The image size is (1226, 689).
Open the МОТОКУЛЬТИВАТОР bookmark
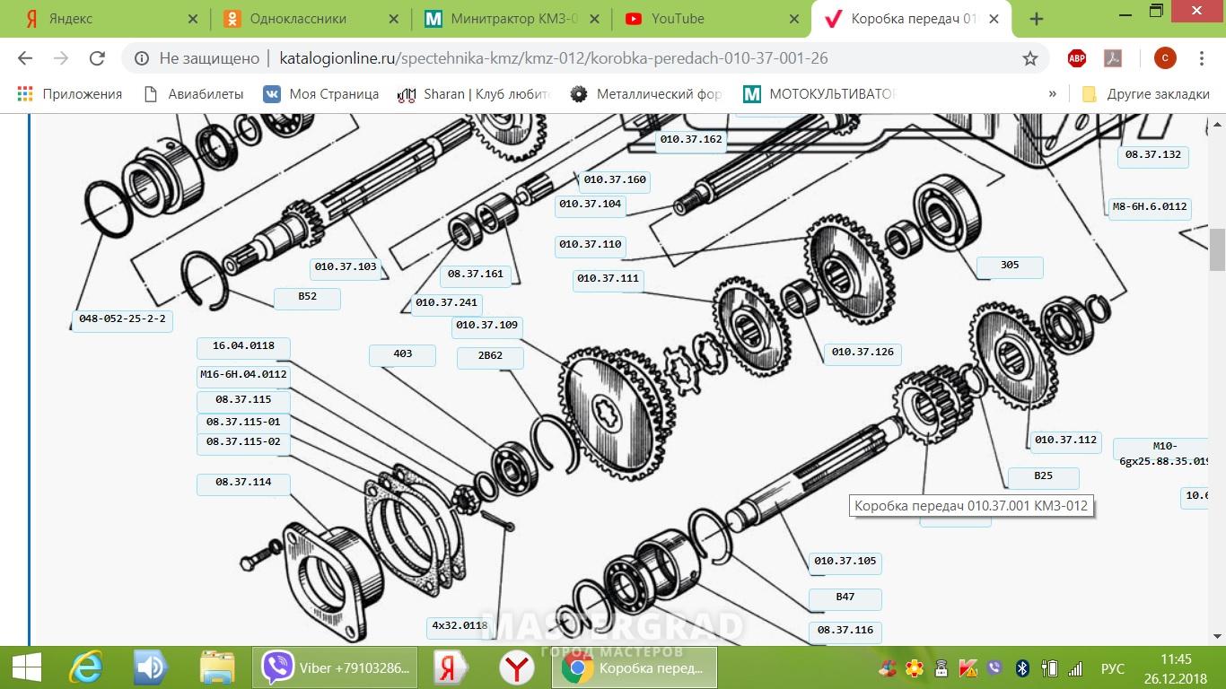[x=820, y=93]
